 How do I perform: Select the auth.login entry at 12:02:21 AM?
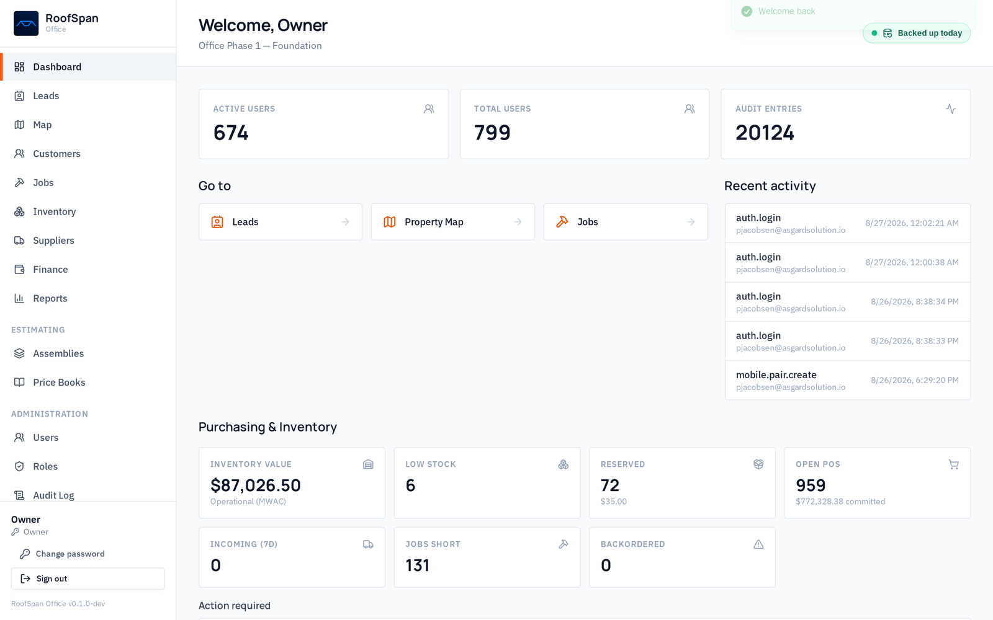[x=848, y=223]
